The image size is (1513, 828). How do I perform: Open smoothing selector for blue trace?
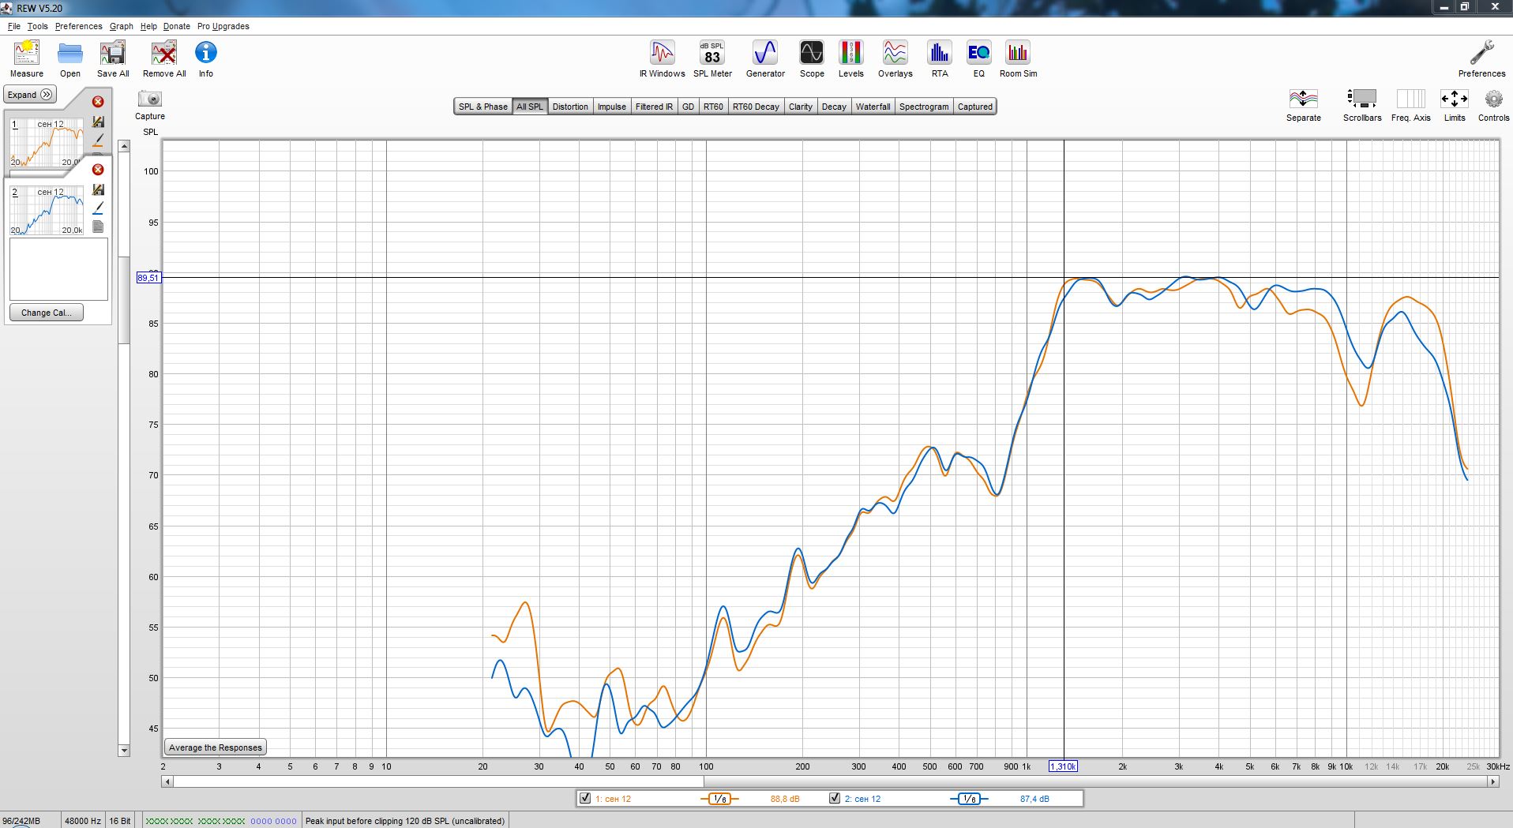[969, 799]
